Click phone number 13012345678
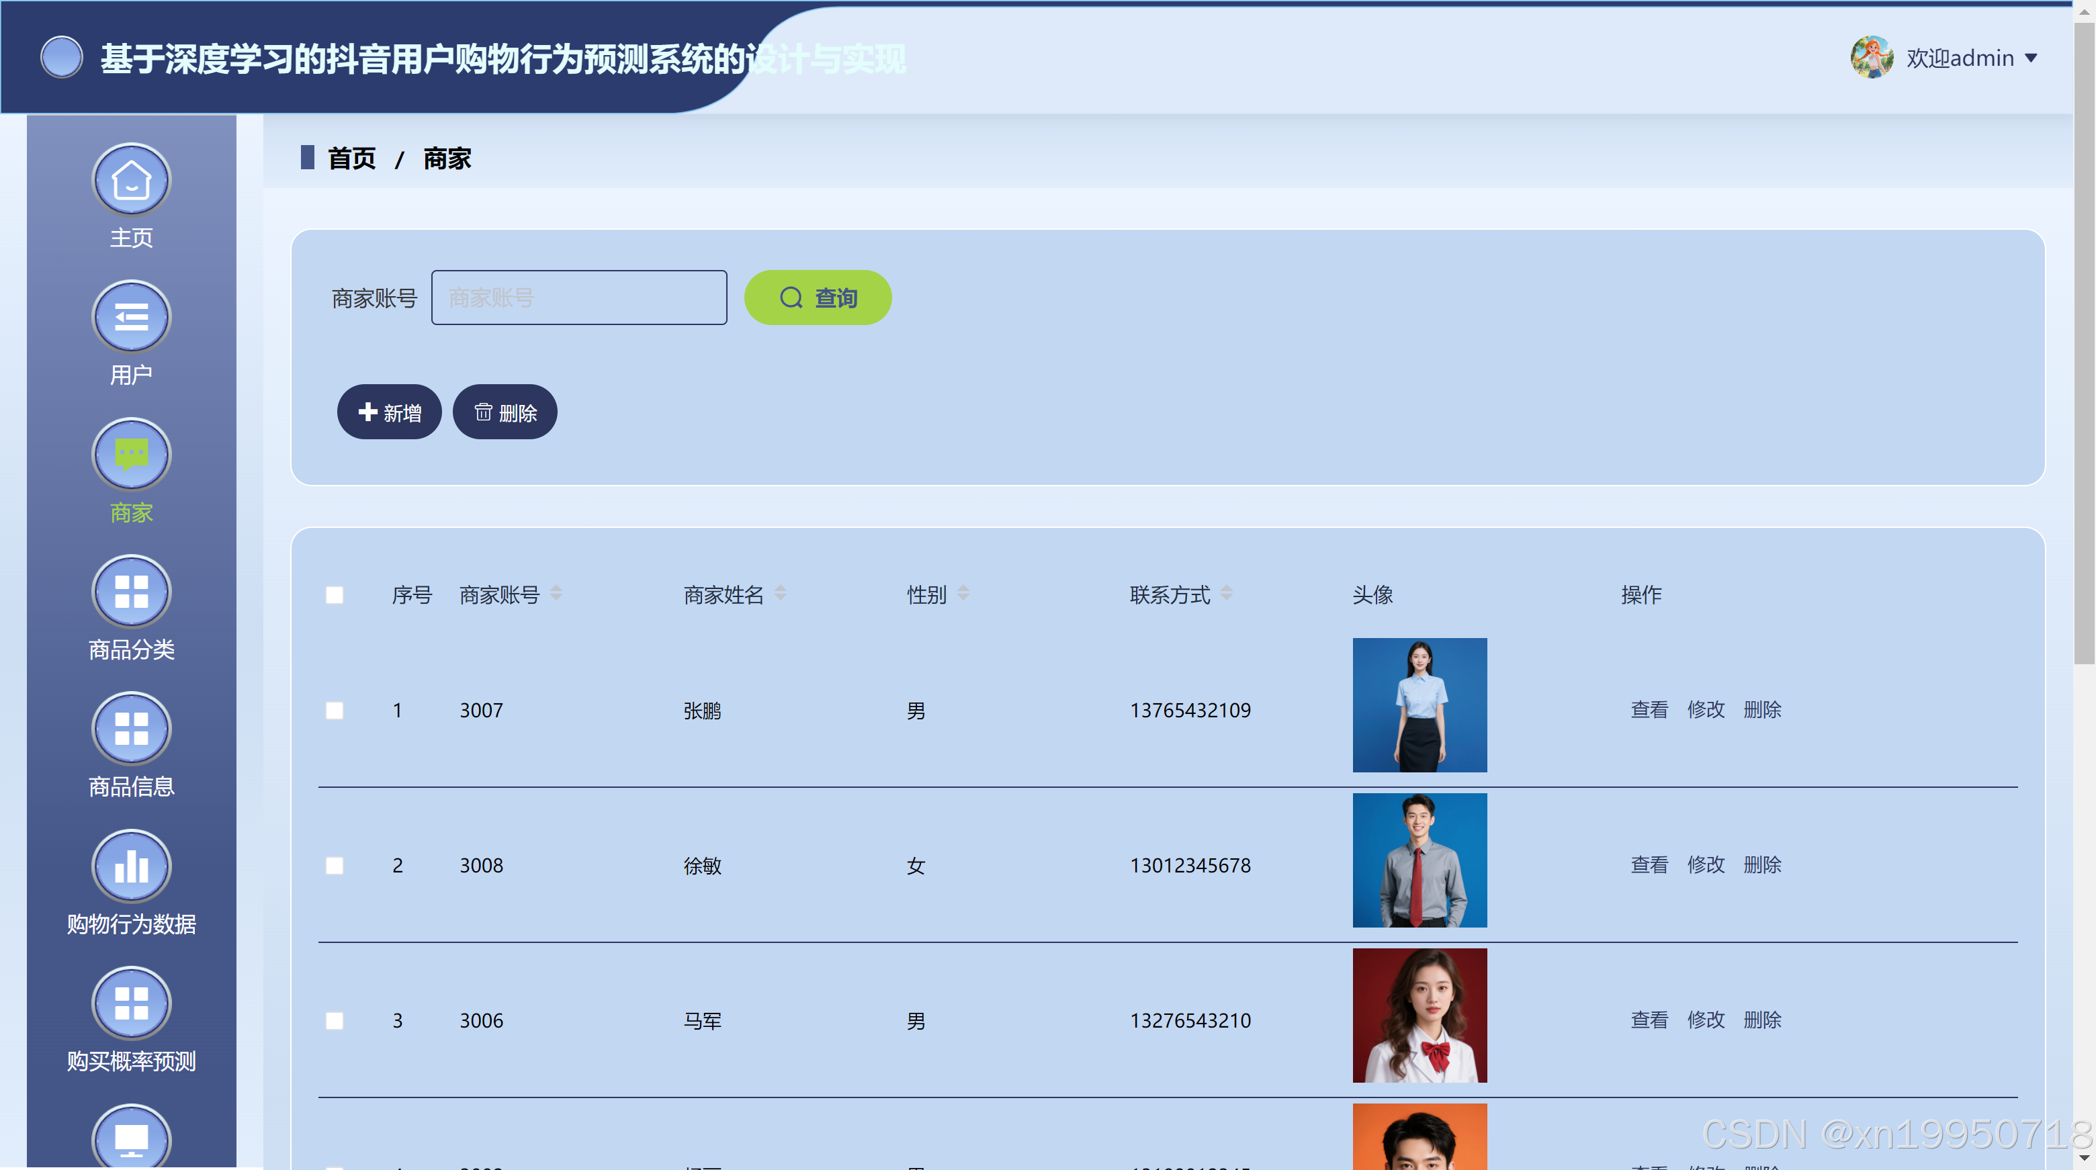Viewport: 2096px width, 1170px height. (x=1190, y=866)
